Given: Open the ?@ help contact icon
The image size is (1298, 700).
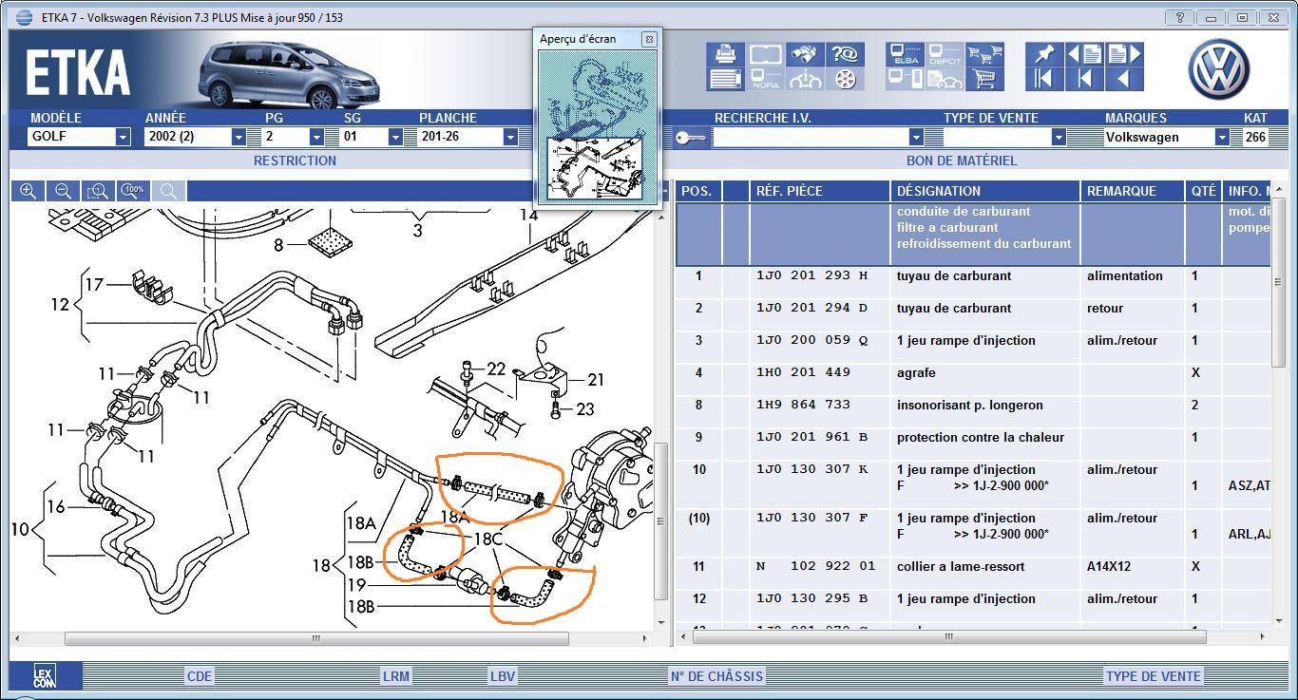Looking at the screenshot, I should (x=844, y=55).
